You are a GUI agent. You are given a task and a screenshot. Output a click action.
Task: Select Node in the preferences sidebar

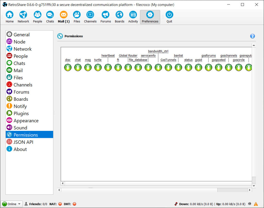(29, 42)
